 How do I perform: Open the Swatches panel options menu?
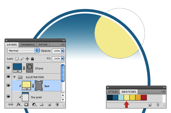point(163,92)
